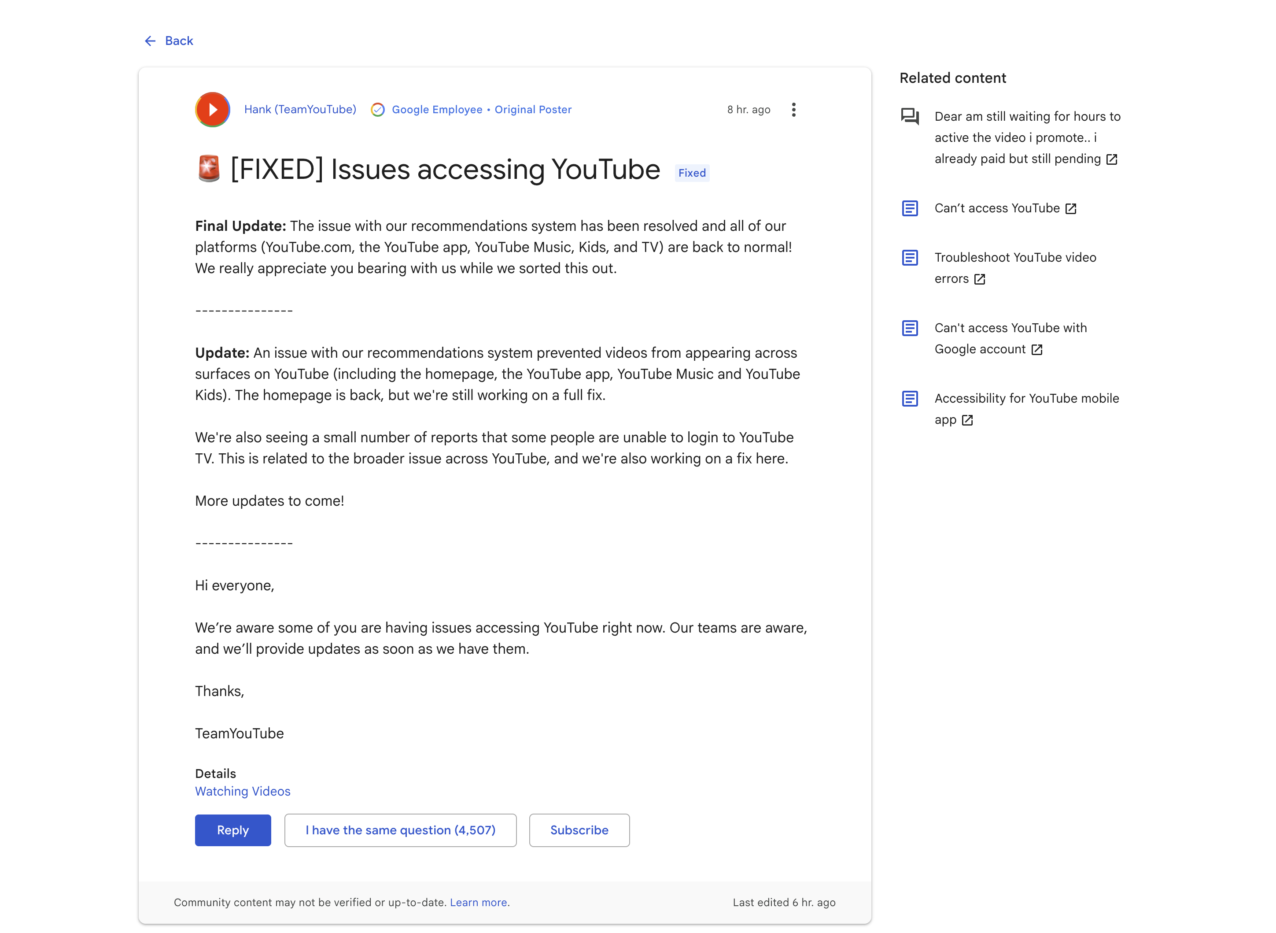
Task: Click the chat bubble icon beside the pending video thread
Action: point(909,116)
